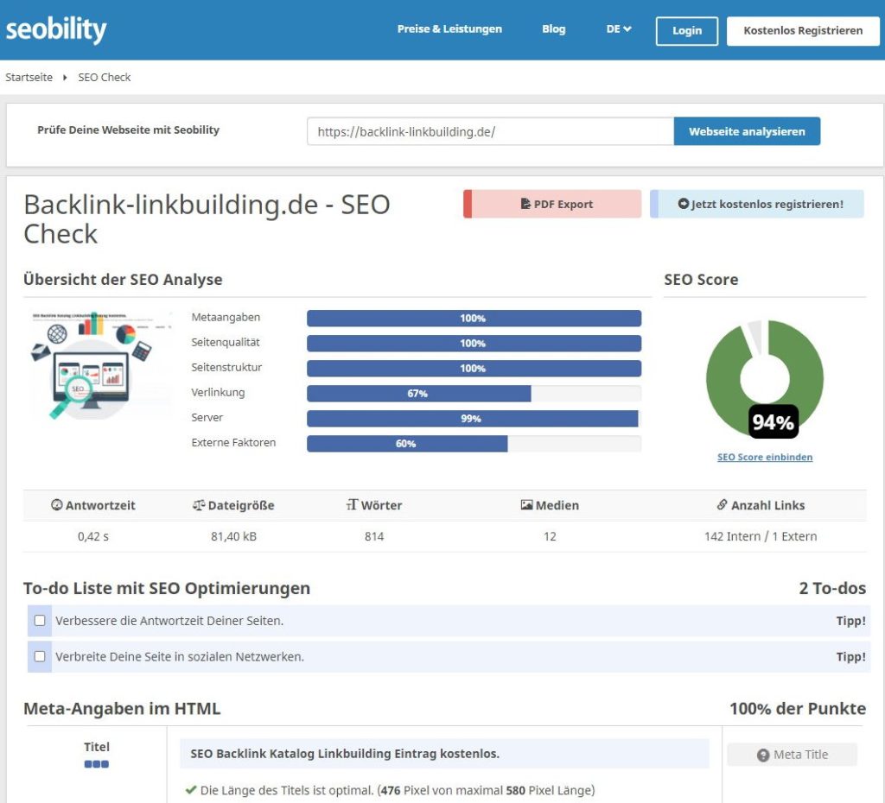This screenshot has height=803, width=885.
Task: Click the Dateigröße scale icon
Action: coord(199,505)
